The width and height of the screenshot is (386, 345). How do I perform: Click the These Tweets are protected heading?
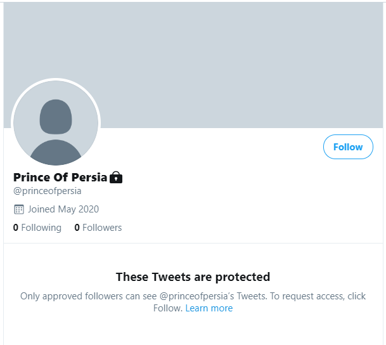[x=193, y=277]
